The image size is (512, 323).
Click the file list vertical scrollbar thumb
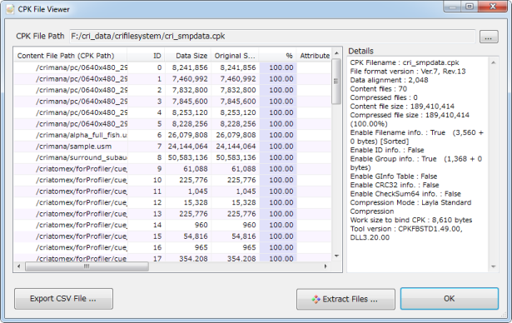336,82
